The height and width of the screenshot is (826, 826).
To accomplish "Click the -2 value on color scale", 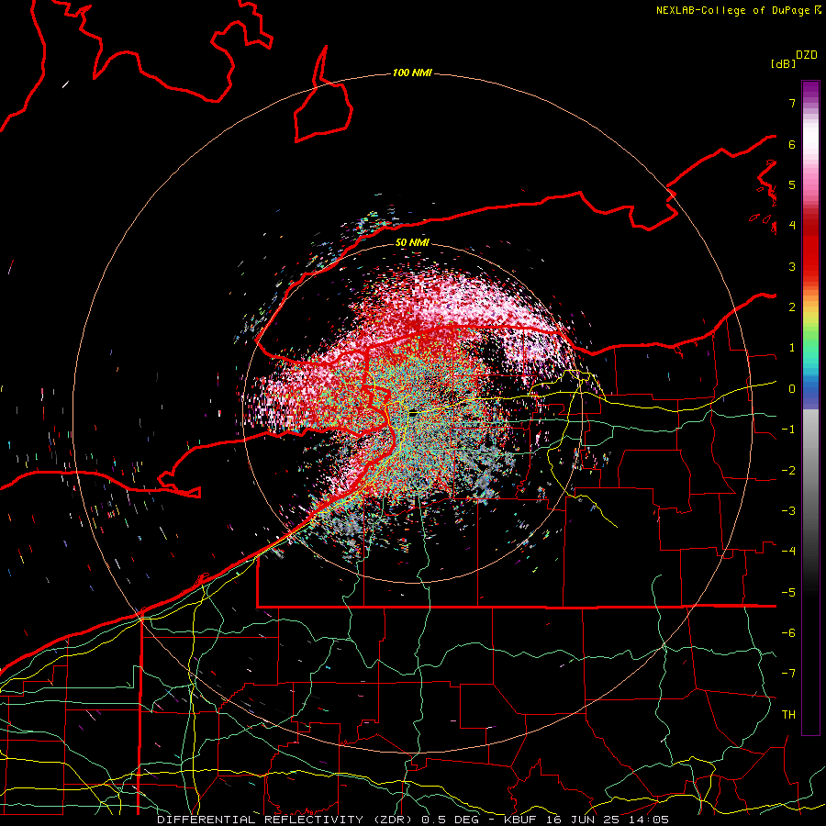I will (788, 471).
